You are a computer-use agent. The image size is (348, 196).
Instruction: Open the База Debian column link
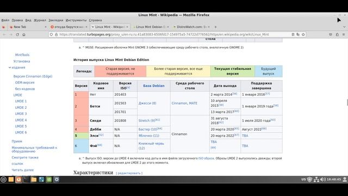(154, 86)
